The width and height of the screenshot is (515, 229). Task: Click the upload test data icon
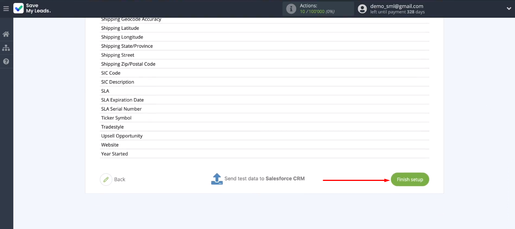click(217, 179)
